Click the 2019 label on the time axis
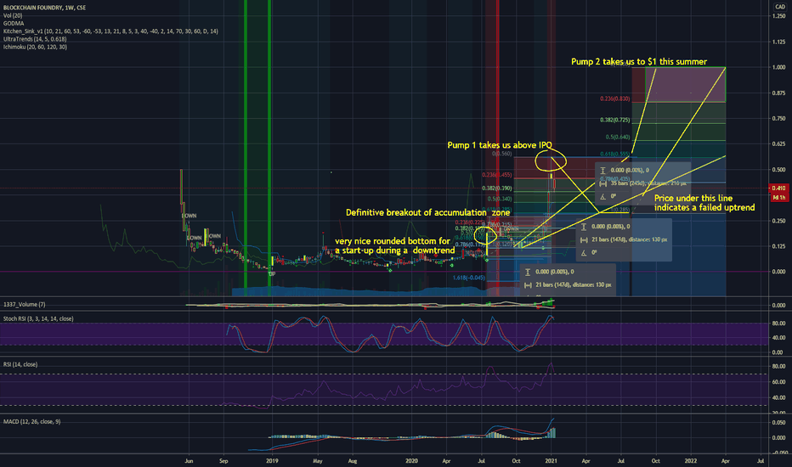This screenshot has height=467, width=792. pyautogui.click(x=272, y=460)
